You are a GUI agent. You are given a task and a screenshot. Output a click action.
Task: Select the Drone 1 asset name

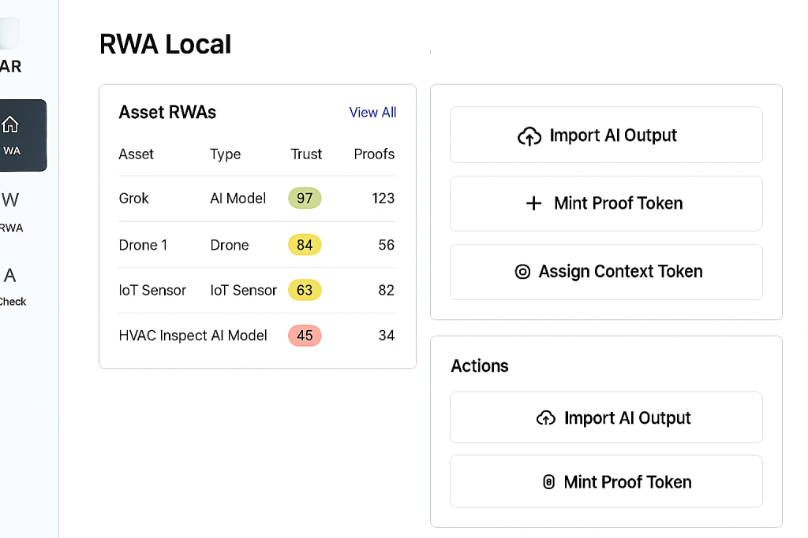(143, 245)
